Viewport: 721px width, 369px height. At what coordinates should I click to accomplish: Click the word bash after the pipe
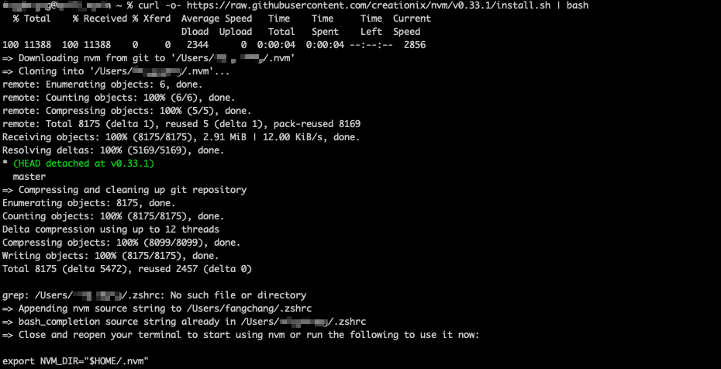coord(578,5)
